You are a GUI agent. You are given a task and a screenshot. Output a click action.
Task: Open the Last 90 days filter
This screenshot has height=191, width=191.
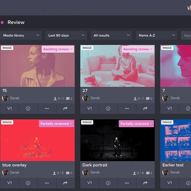(x=66, y=36)
